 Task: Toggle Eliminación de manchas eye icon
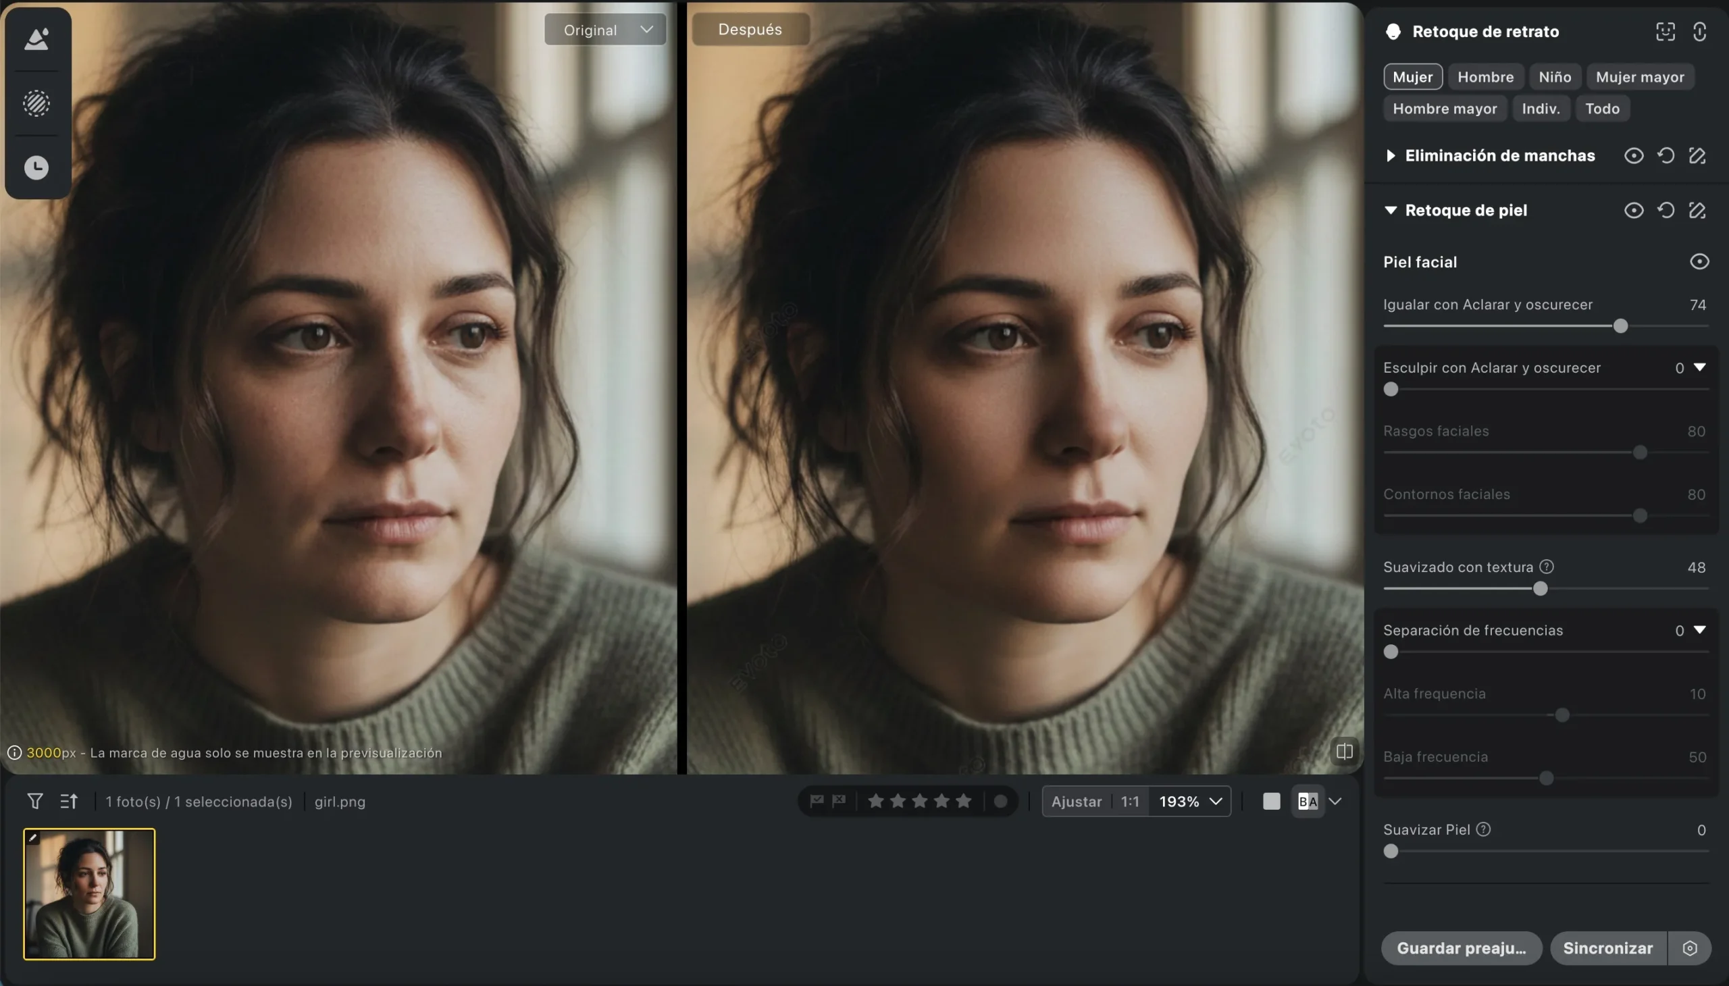click(1634, 156)
